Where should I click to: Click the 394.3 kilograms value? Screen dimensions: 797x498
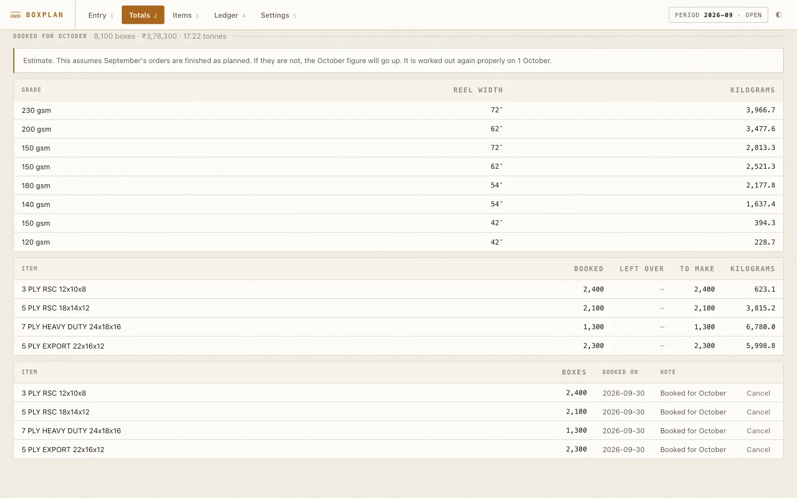point(765,223)
